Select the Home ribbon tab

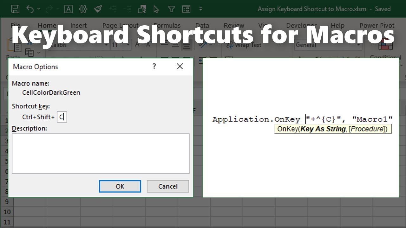[47, 26]
